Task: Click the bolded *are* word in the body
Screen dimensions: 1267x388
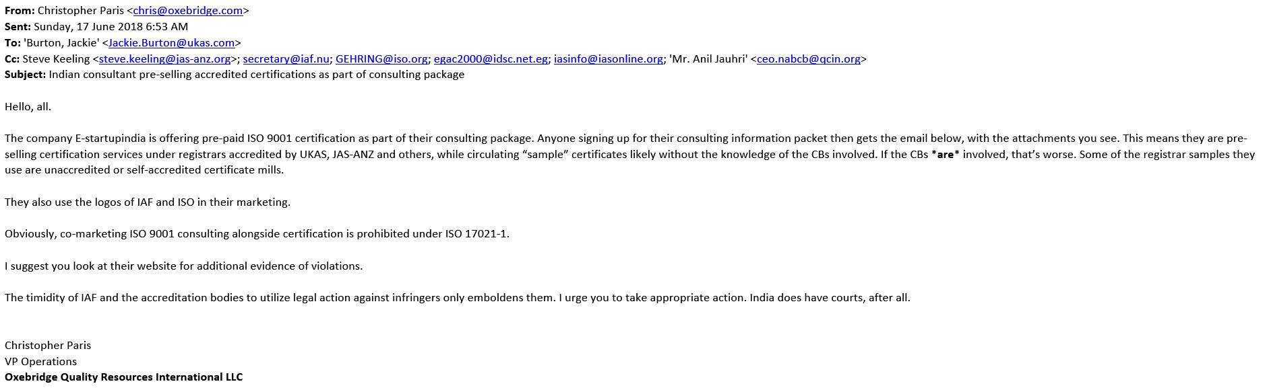Action: pyautogui.click(x=946, y=155)
